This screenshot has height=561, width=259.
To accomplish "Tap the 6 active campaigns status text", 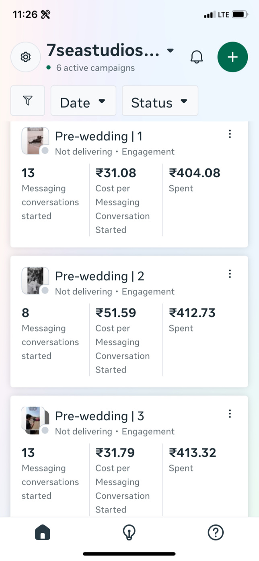I will (95, 68).
